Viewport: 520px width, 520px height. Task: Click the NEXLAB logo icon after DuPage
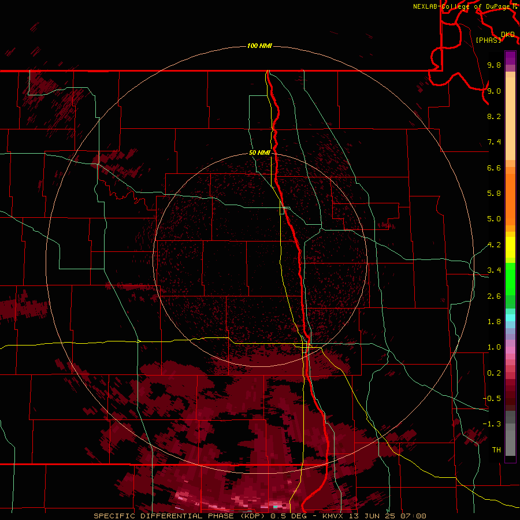(515, 6)
